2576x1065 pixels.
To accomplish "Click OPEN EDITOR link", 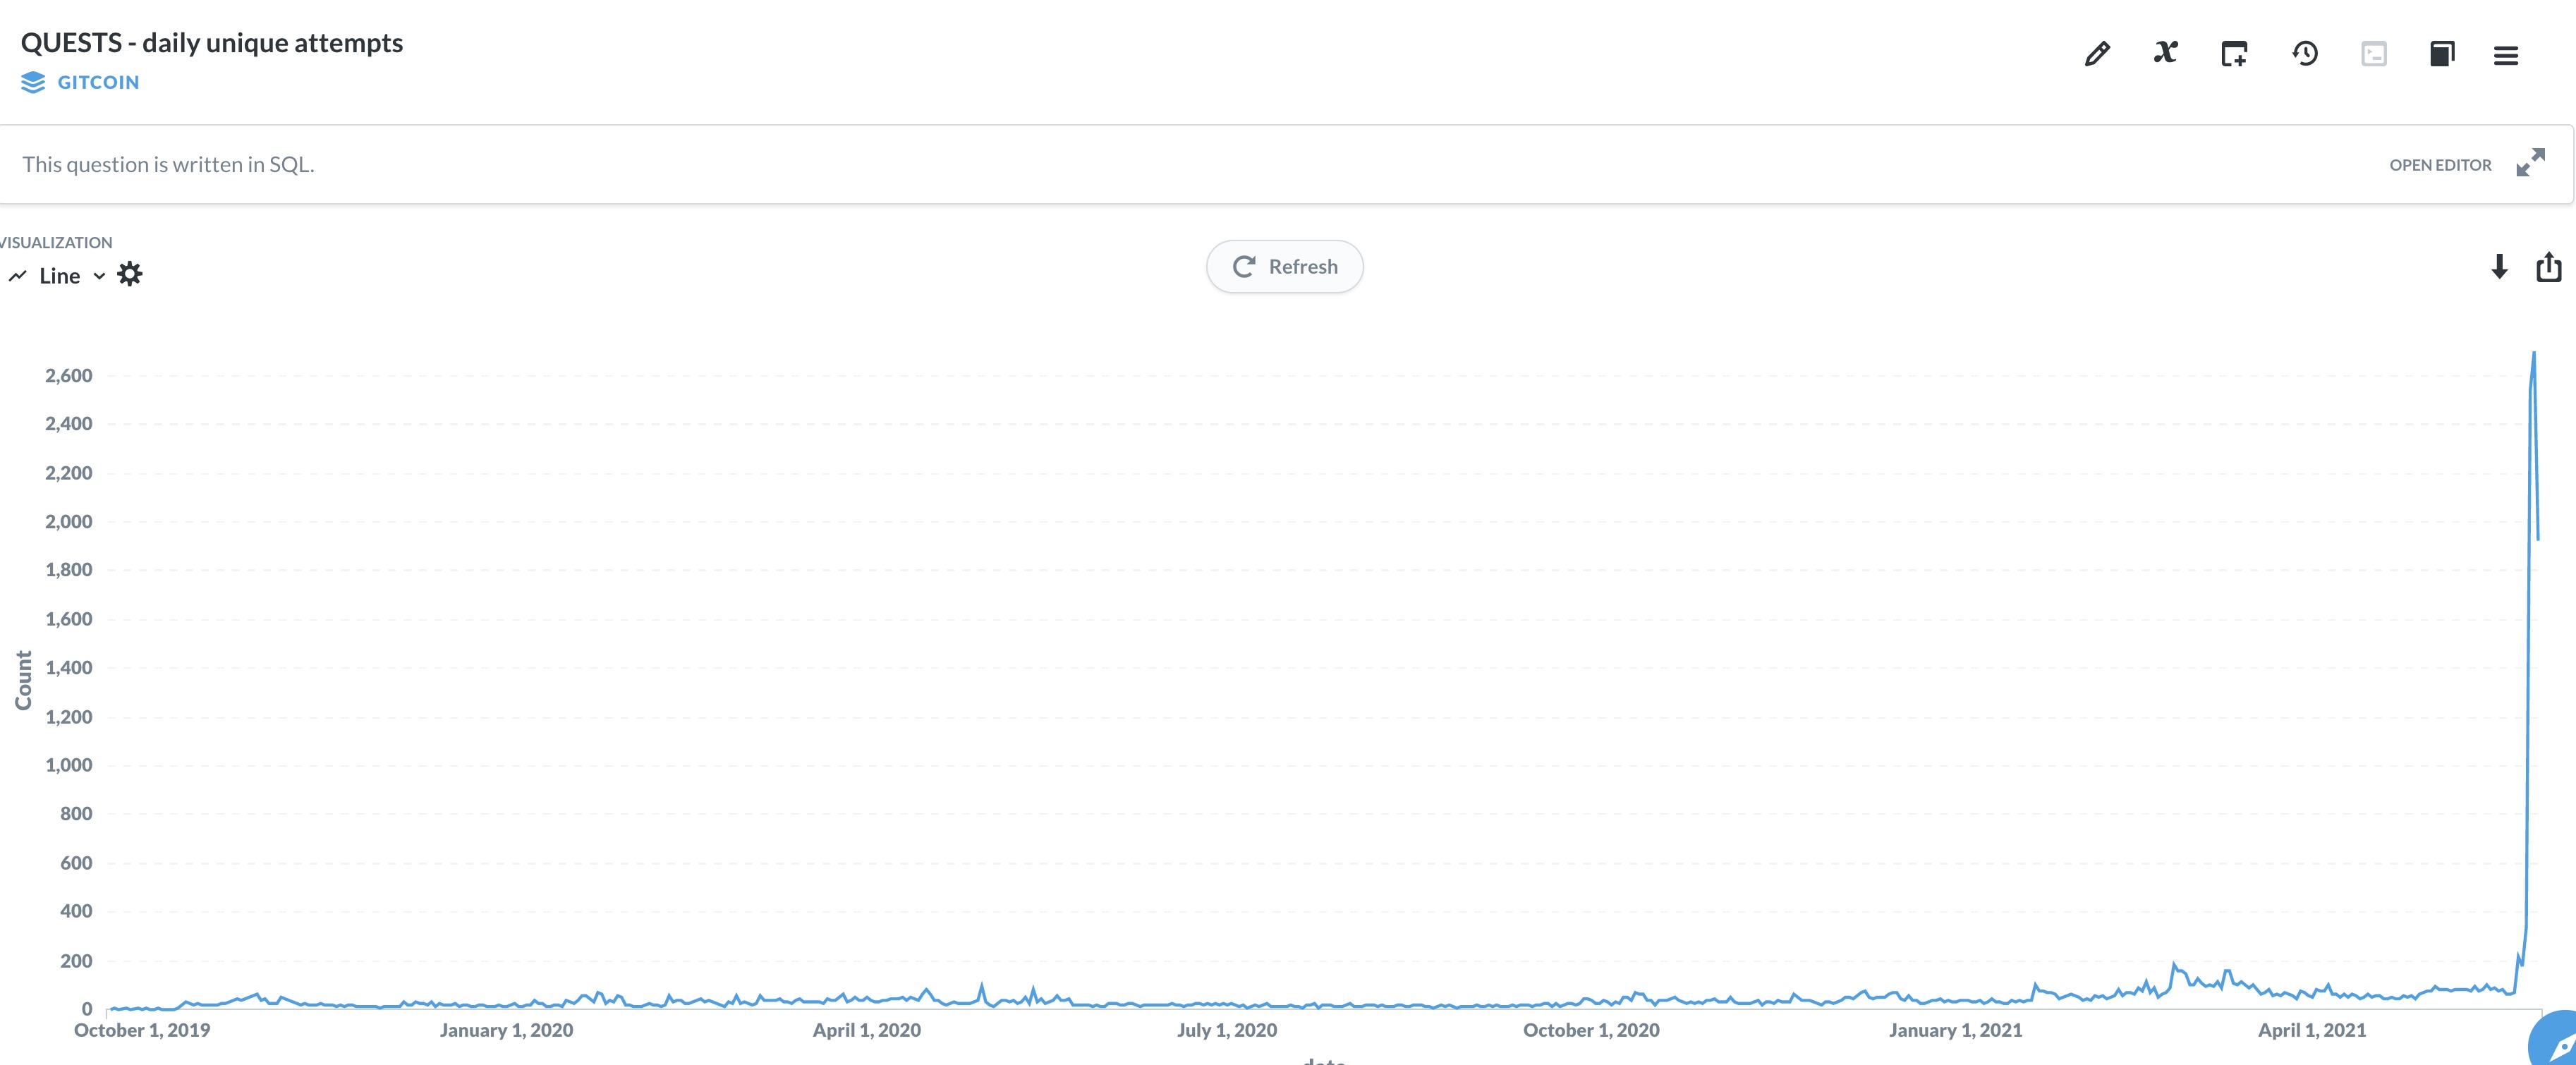I will (2440, 165).
